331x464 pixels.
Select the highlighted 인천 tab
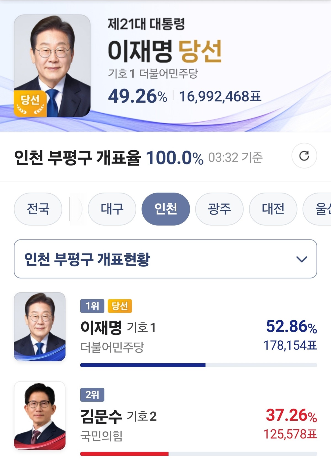[x=165, y=209]
